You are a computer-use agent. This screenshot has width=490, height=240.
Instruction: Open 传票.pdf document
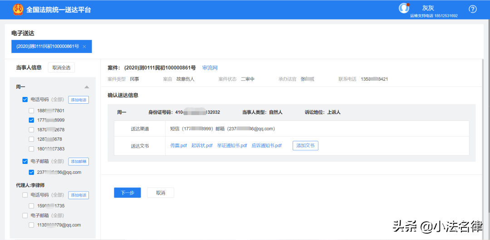[x=179, y=145]
